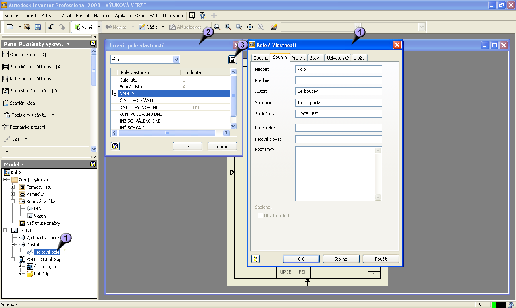Click the Open file folder icon
The image size is (516, 308).
click(27, 27)
